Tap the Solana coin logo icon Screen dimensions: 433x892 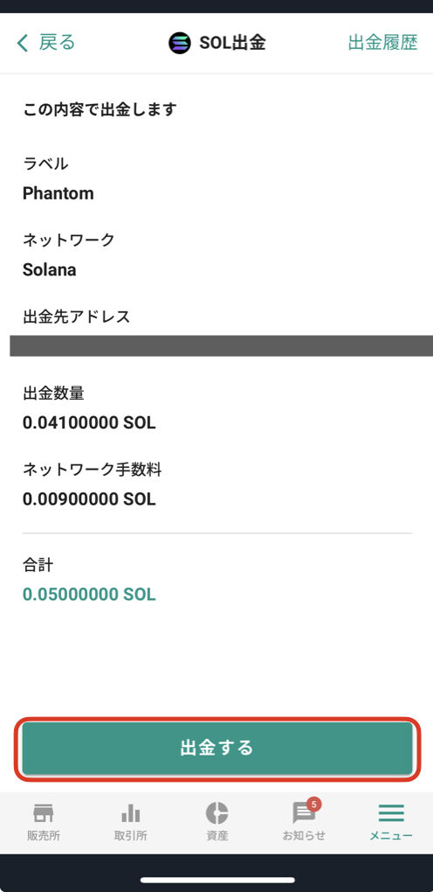[x=180, y=43]
